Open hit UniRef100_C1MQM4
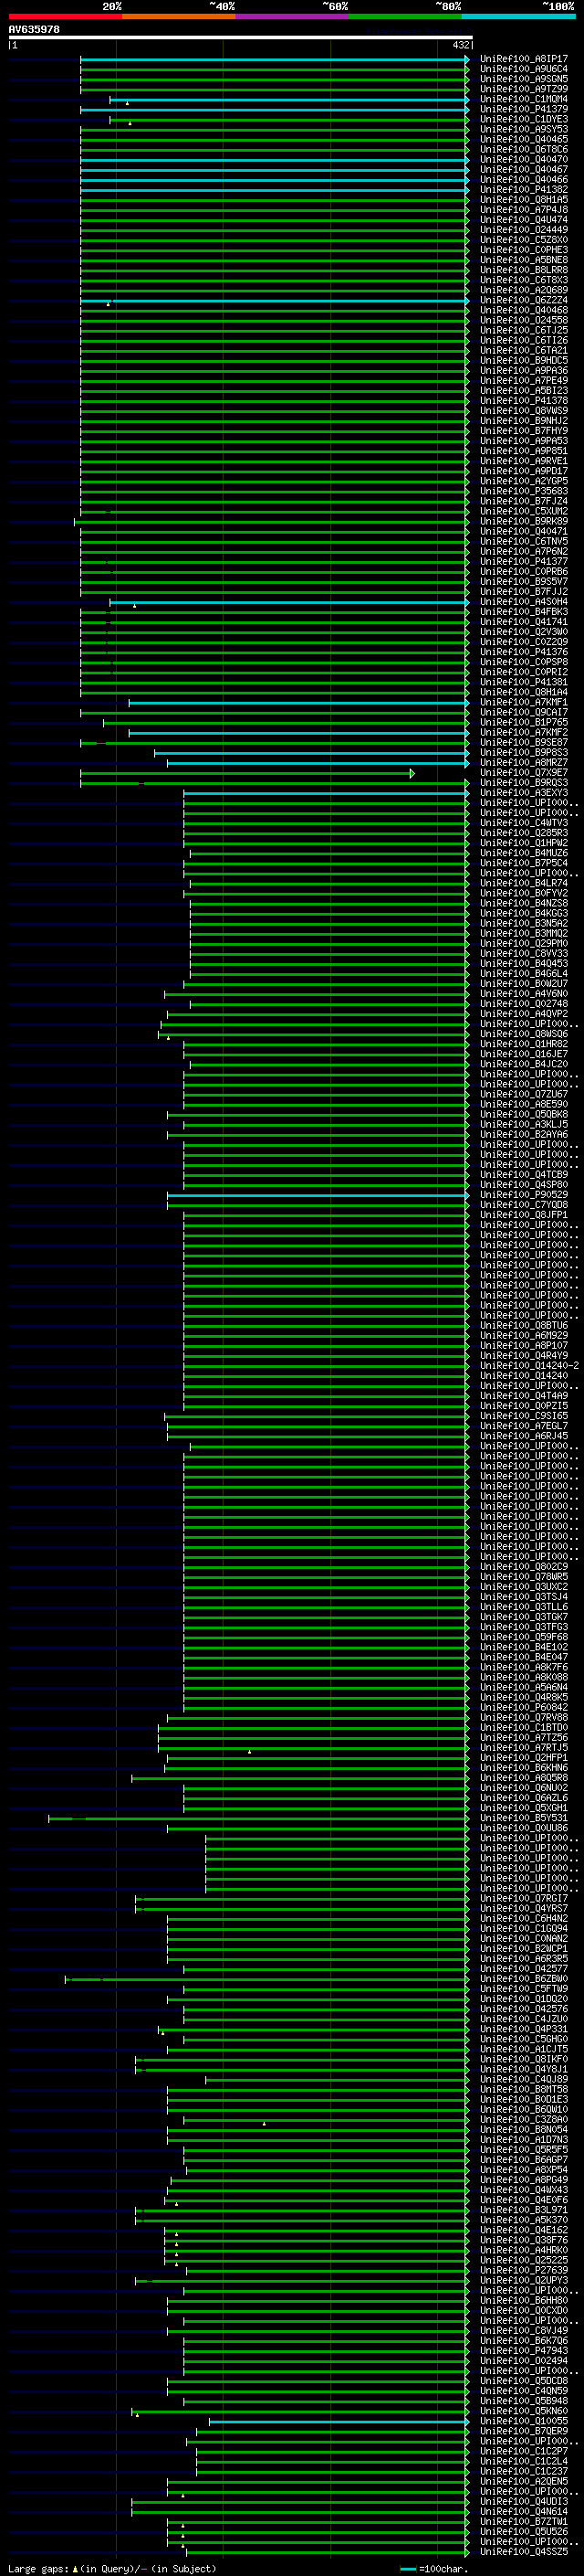 [523, 99]
